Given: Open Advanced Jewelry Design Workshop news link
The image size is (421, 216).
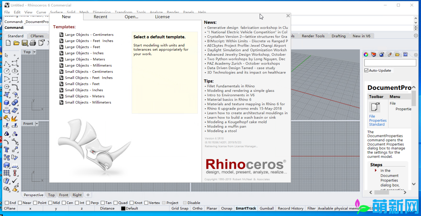Looking at the screenshot, I should [246, 54].
